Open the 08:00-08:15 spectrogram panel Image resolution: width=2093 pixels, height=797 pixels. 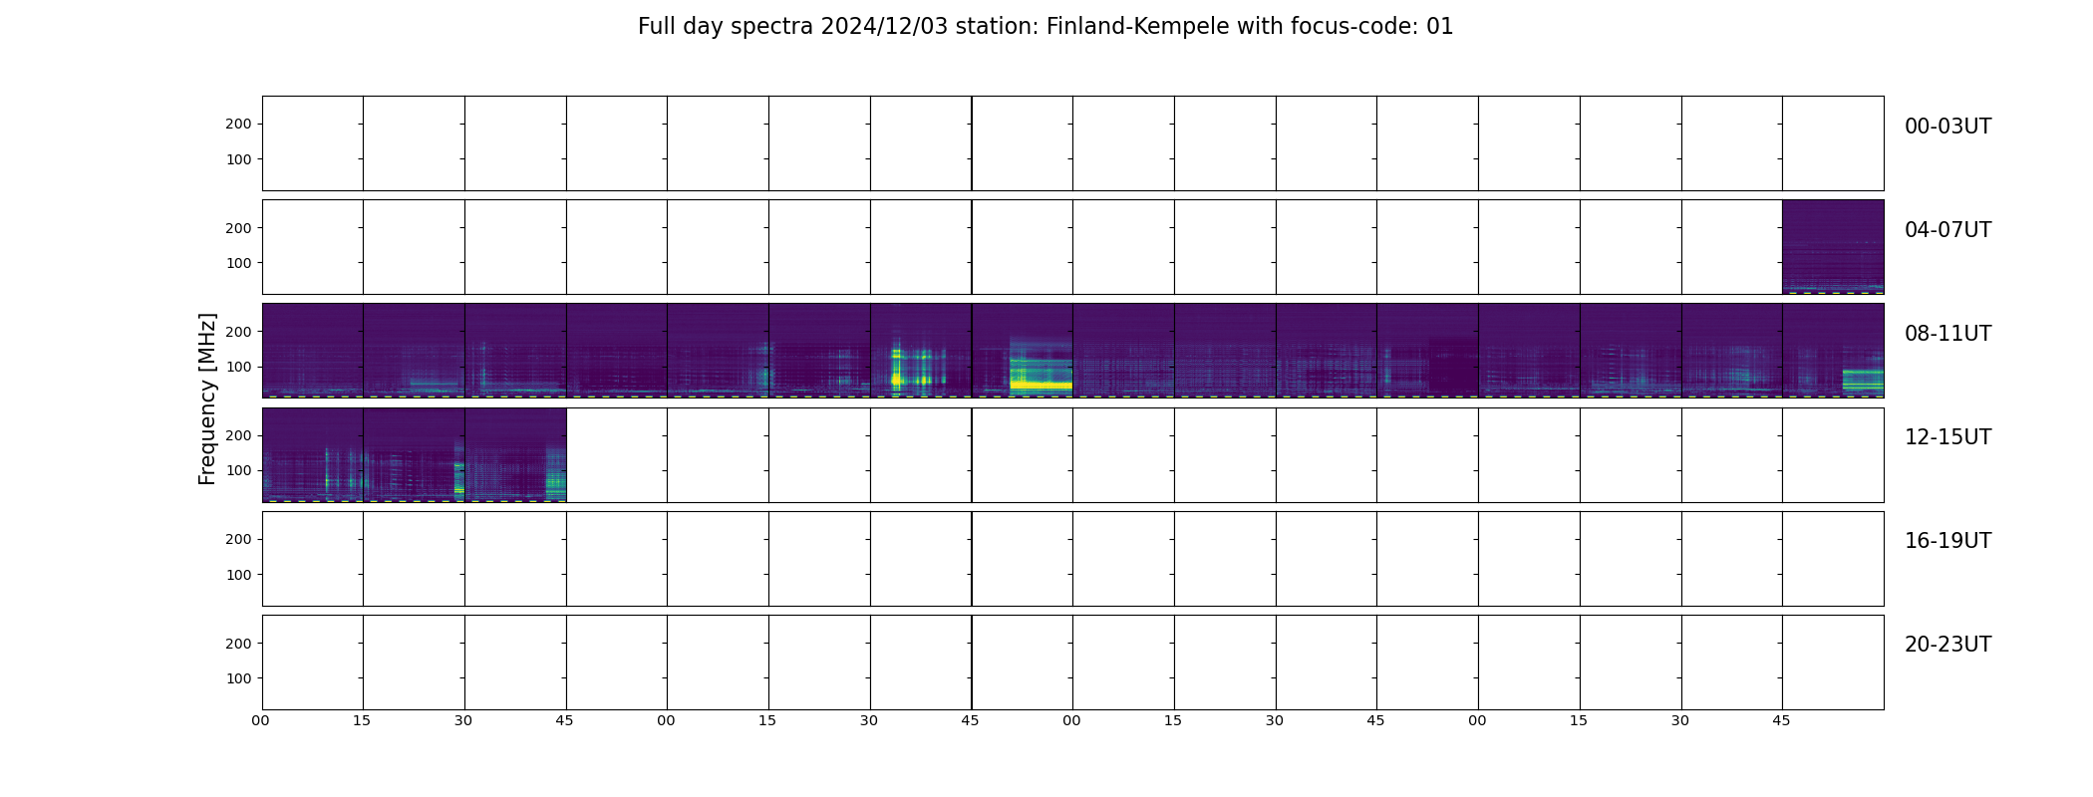(313, 351)
